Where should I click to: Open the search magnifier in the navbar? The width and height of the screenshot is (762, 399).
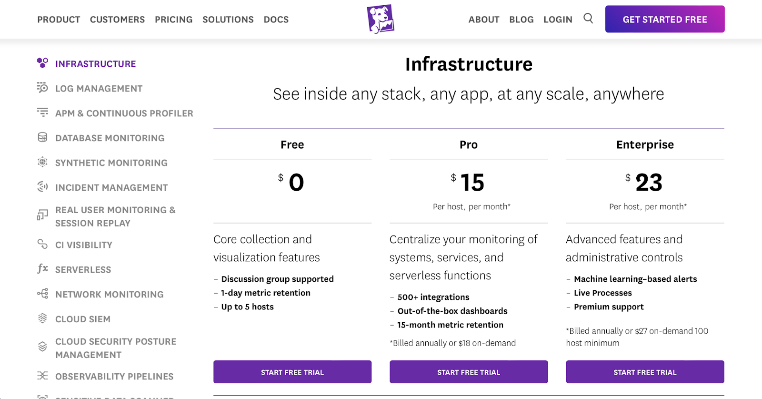pos(588,18)
